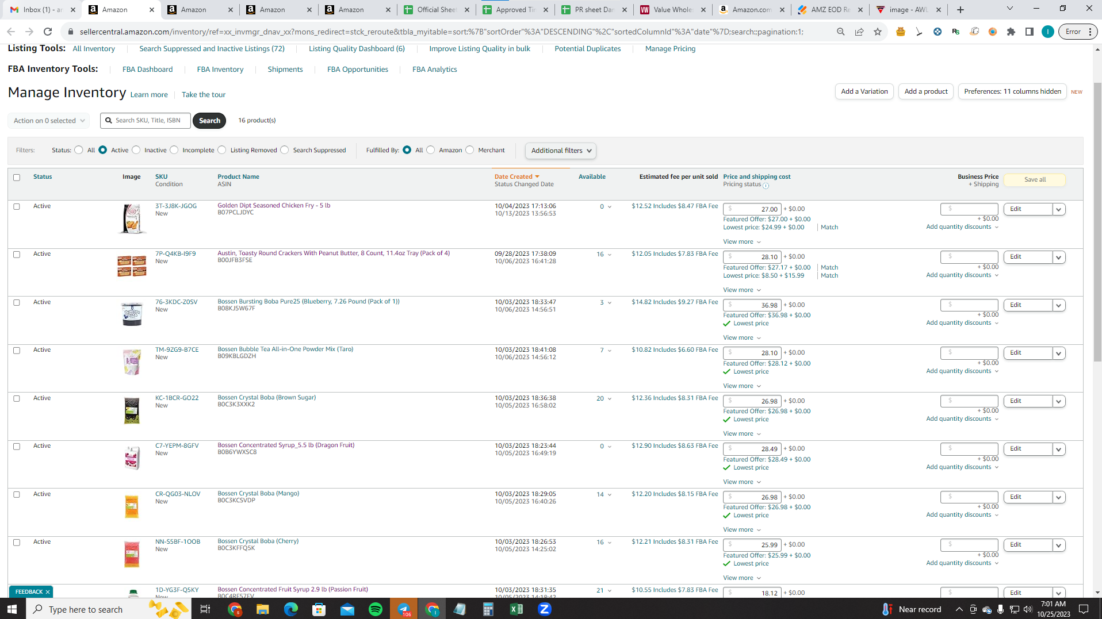Image resolution: width=1102 pixels, height=619 pixels.
Task: Click Add a product button
Action: coord(926,91)
